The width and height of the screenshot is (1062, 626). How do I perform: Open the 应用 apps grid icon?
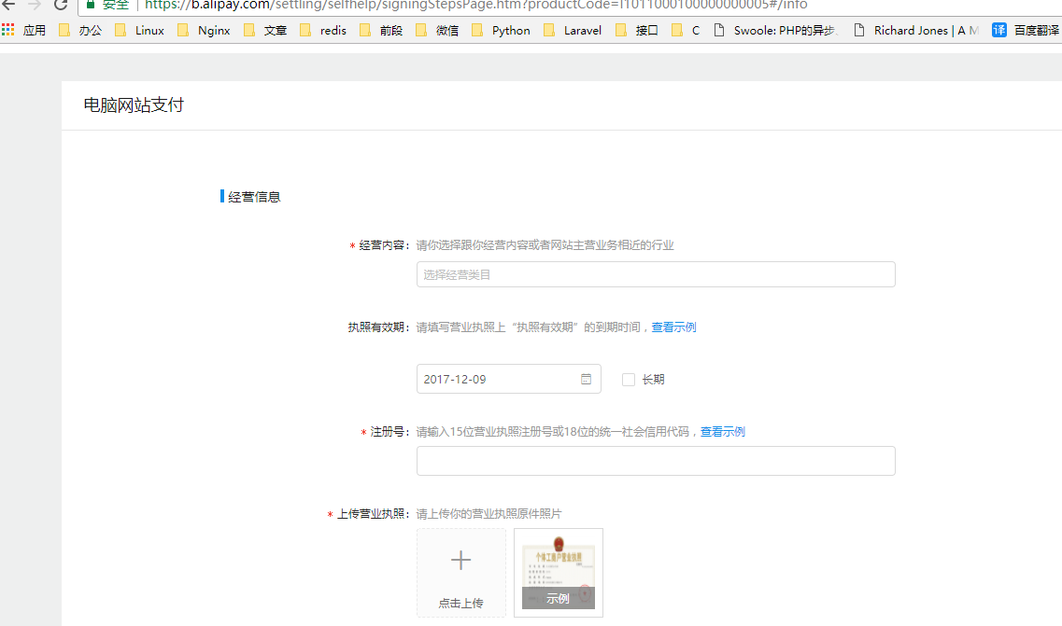pos(8,30)
